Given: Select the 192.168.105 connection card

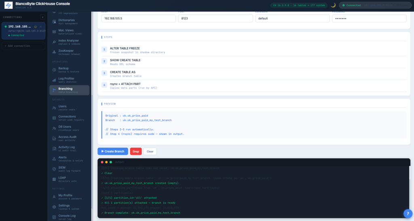Looking at the screenshot, I should pos(23,31).
